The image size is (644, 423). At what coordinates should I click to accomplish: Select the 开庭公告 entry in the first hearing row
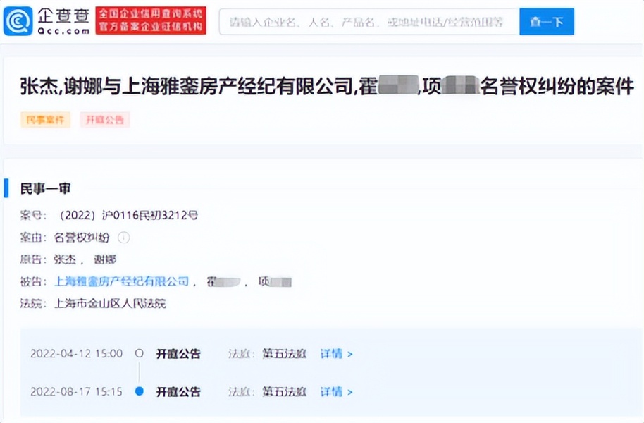178,353
